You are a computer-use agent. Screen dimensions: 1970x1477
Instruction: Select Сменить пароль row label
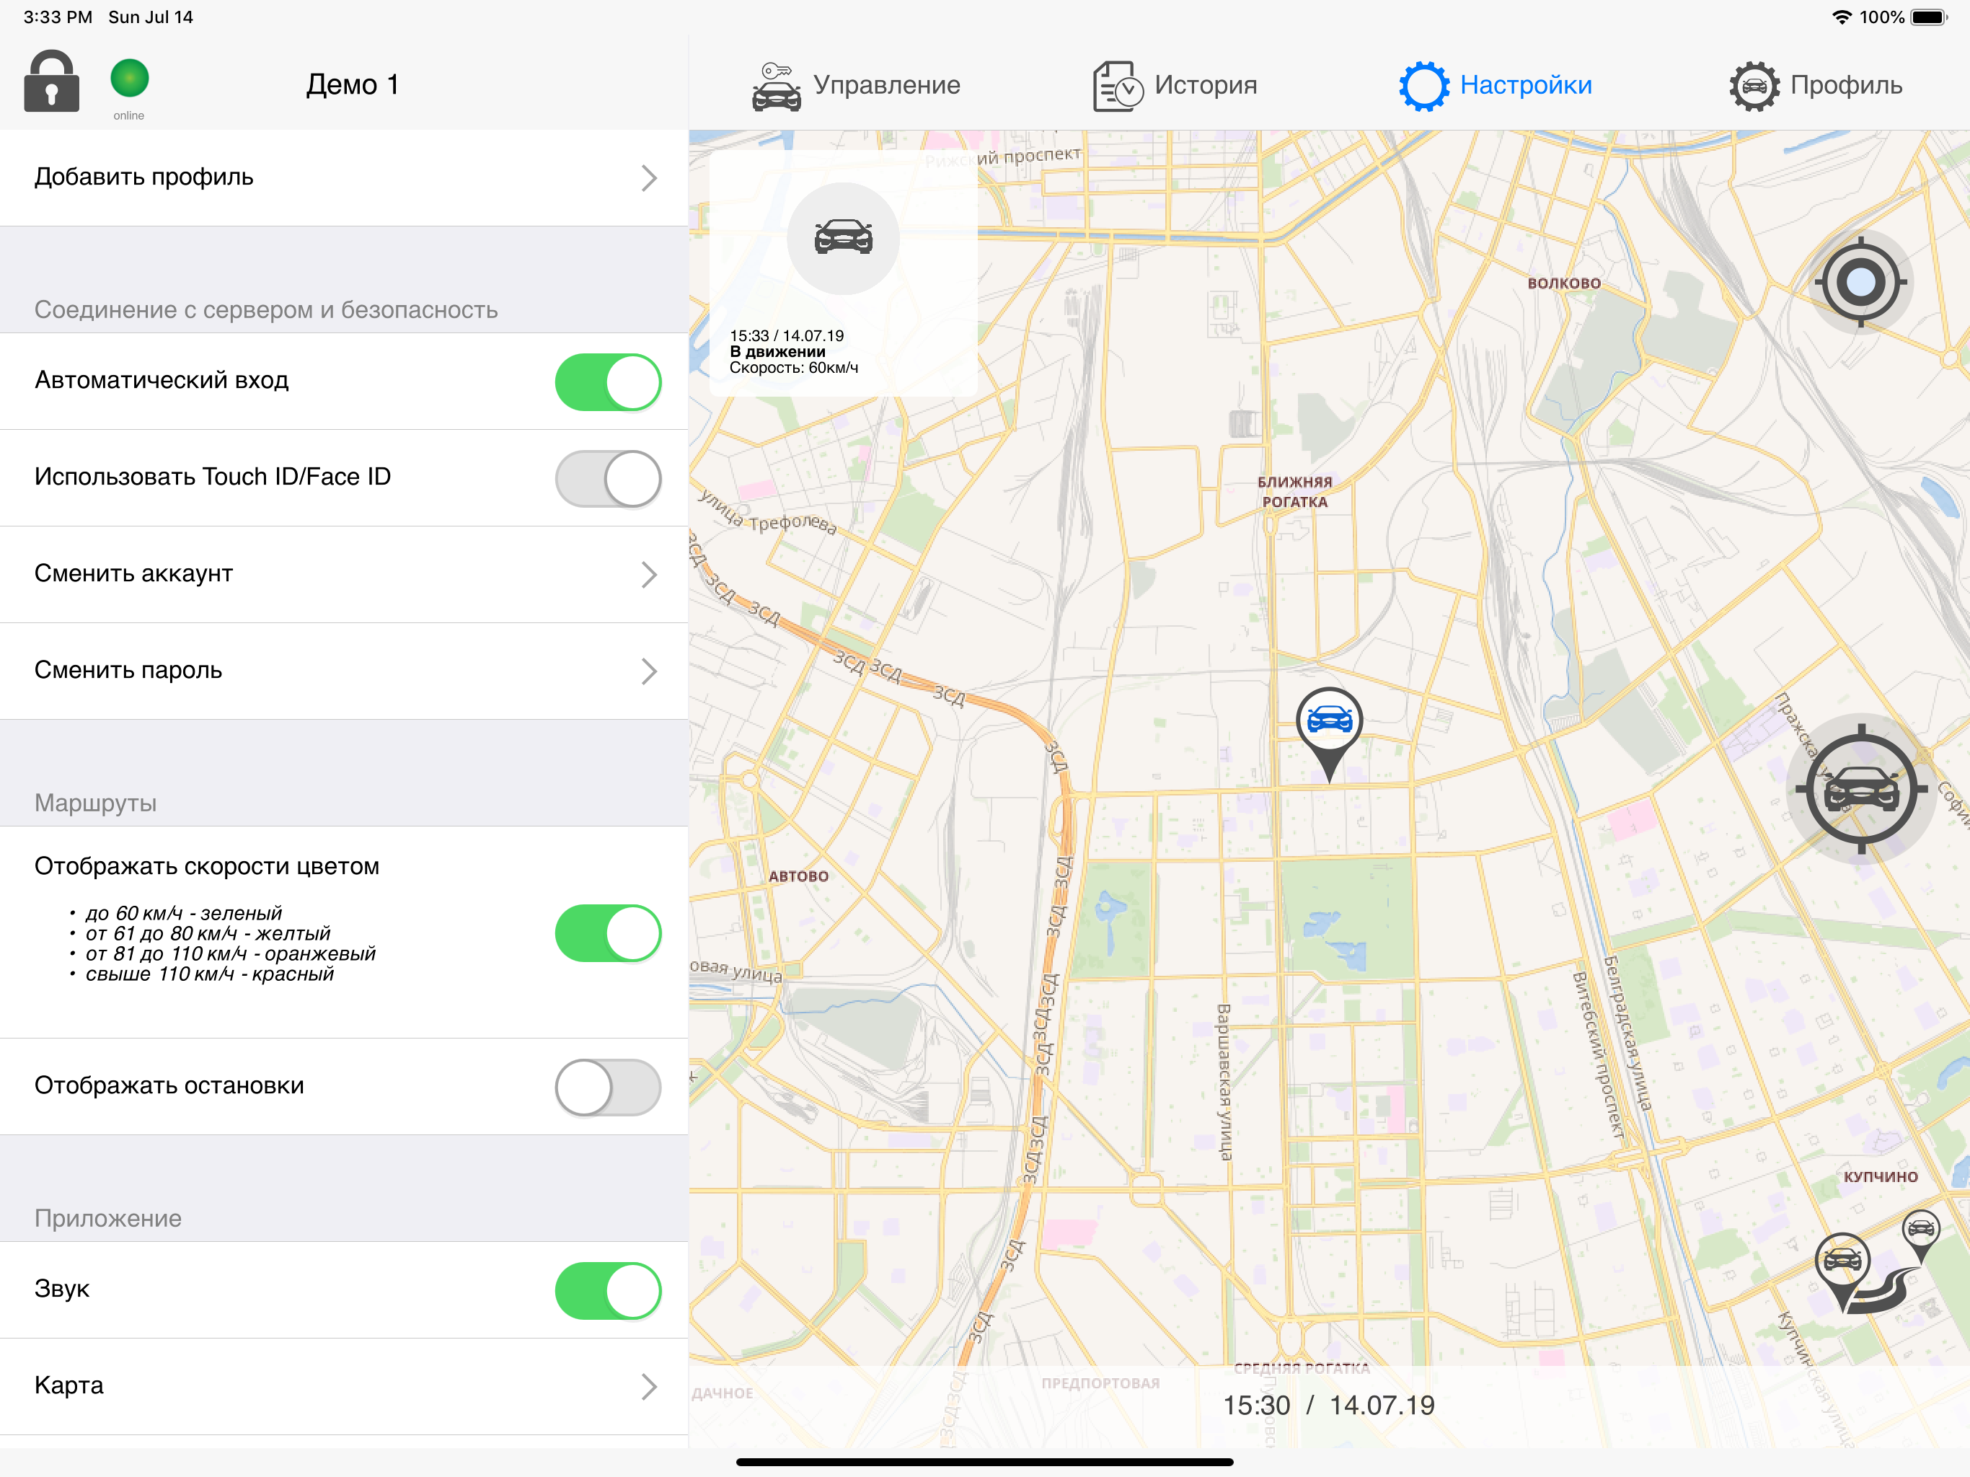[128, 670]
